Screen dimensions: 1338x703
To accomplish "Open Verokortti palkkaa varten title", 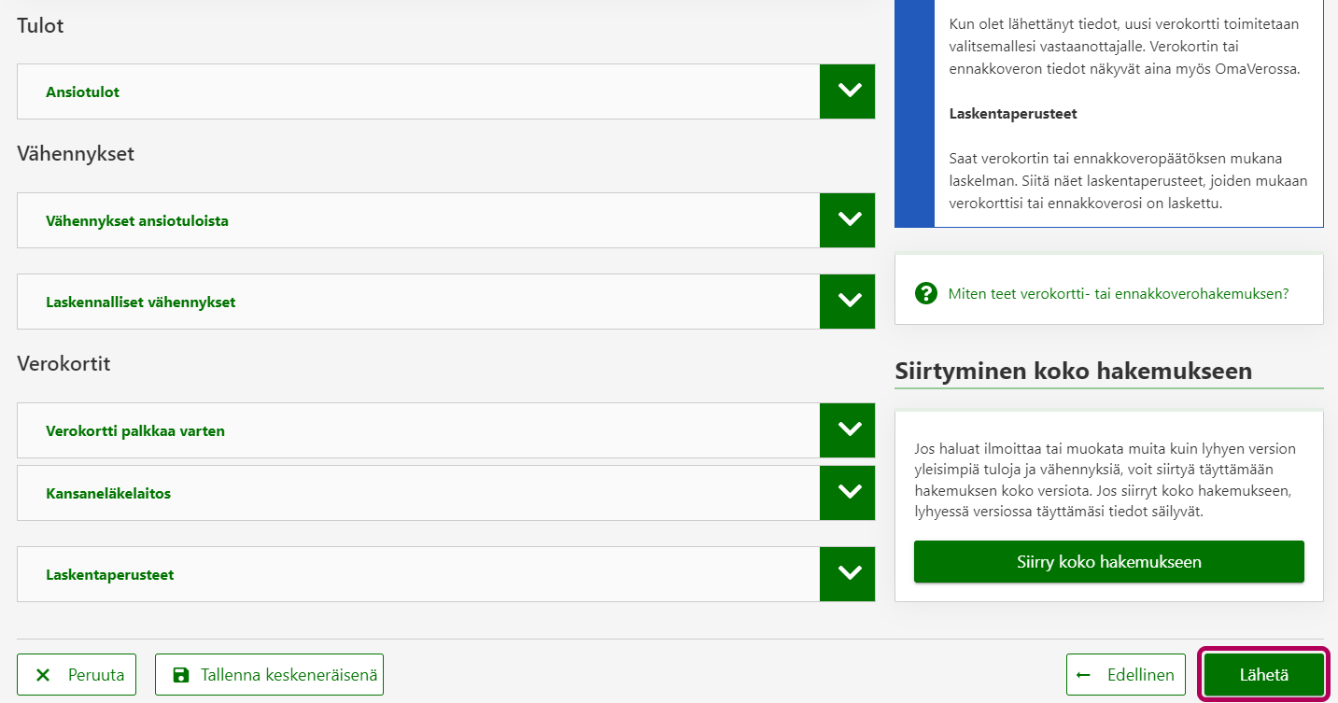I will pos(135,431).
